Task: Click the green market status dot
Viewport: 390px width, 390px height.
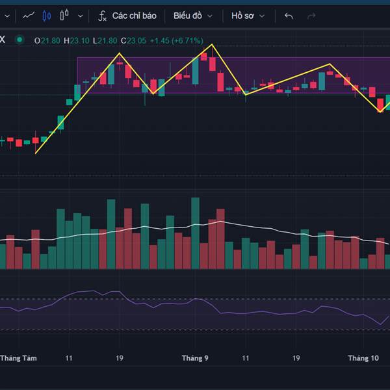Action: pyautogui.click(x=19, y=40)
